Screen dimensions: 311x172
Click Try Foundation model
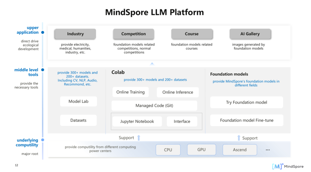click(x=246, y=102)
